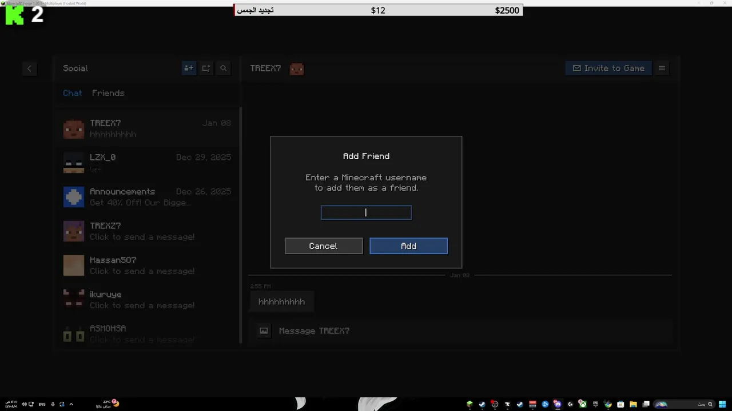Open the ikuruye chat row
732x411 pixels.
(148, 300)
